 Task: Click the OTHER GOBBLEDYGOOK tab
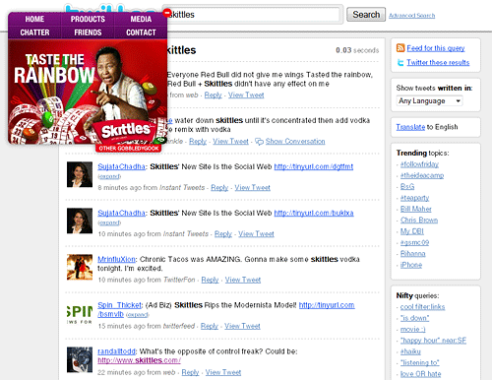(129, 149)
